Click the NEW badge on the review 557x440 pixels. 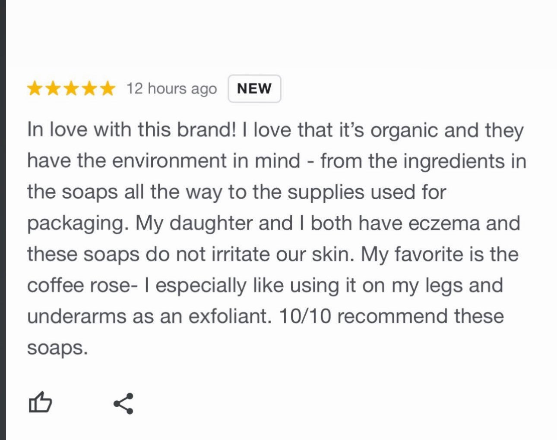click(254, 88)
